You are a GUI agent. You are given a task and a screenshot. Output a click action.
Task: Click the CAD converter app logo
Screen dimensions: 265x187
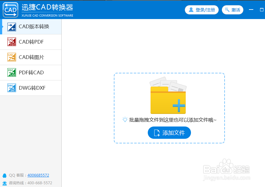pyautogui.click(x=10, y=10)
